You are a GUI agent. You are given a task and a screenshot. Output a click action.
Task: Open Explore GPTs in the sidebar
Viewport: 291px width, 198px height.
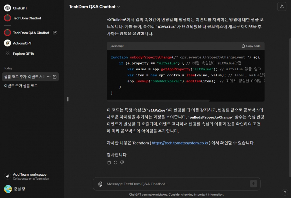(23, 54)
